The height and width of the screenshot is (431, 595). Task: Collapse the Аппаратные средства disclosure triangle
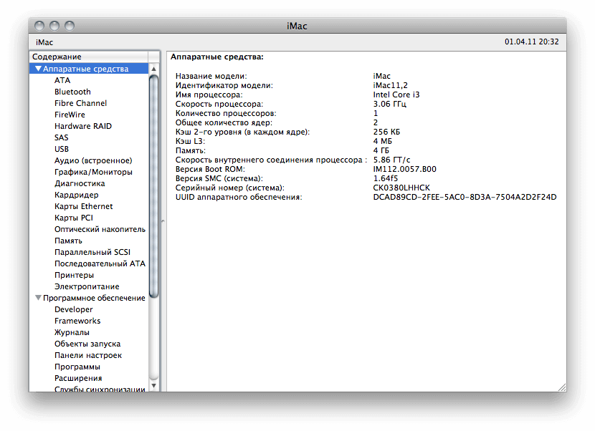[x=38, y=69]
